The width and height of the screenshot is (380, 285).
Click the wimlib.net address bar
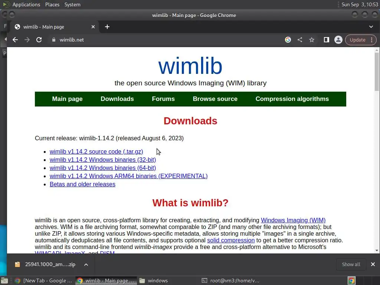[165, 40]
